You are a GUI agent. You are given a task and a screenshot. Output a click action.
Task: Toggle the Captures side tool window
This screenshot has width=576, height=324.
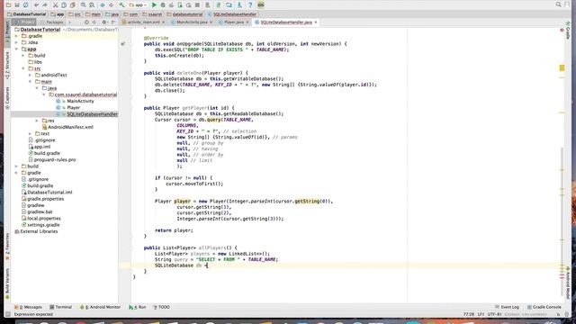coord(7,98)
